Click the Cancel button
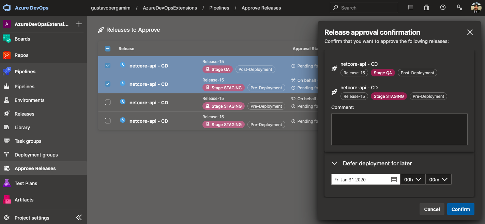 pos(432,209)
